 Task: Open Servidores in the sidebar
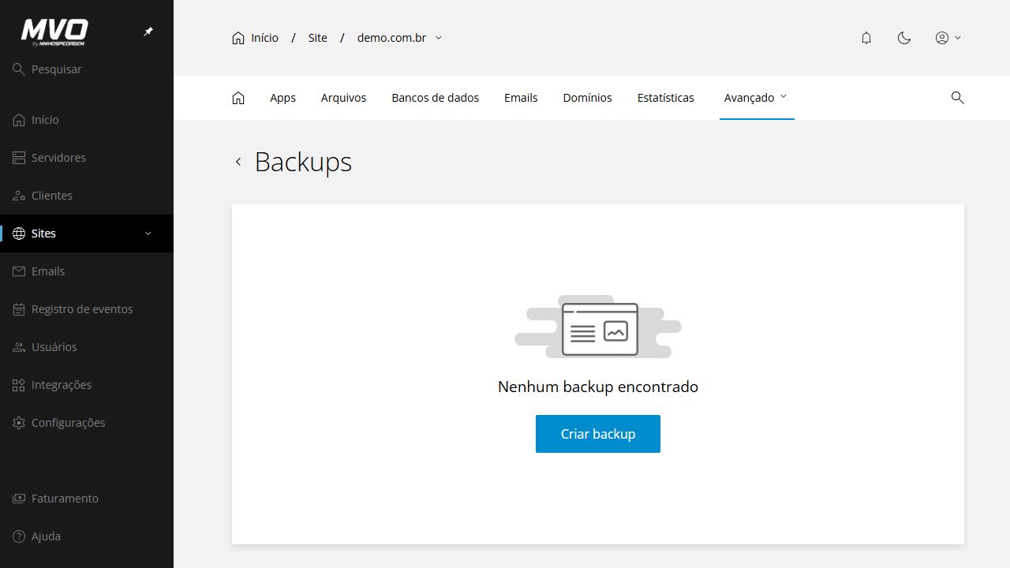[x=87, y=158]
